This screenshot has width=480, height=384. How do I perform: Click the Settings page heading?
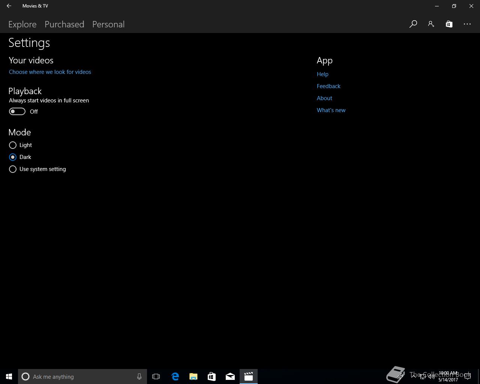(29, 43)
